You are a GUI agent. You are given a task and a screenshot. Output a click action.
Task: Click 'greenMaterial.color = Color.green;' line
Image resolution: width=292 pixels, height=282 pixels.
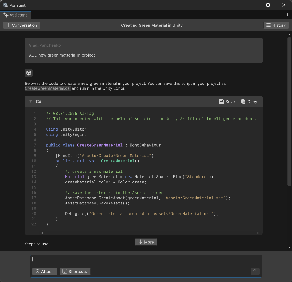pyautogui.click(x=106, y=182)
